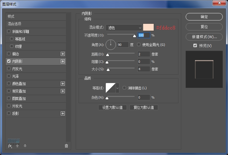The width and height of the screenshot is (228, 155).
Task: Open the inner shadow color swatch
Action: [149, 28]
